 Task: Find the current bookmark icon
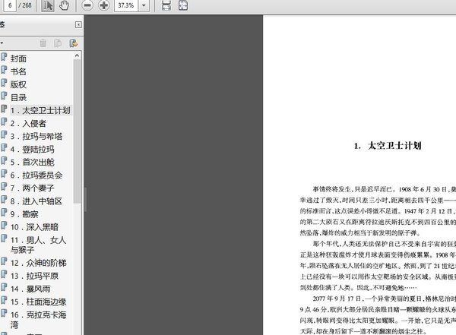click(73, 43)
